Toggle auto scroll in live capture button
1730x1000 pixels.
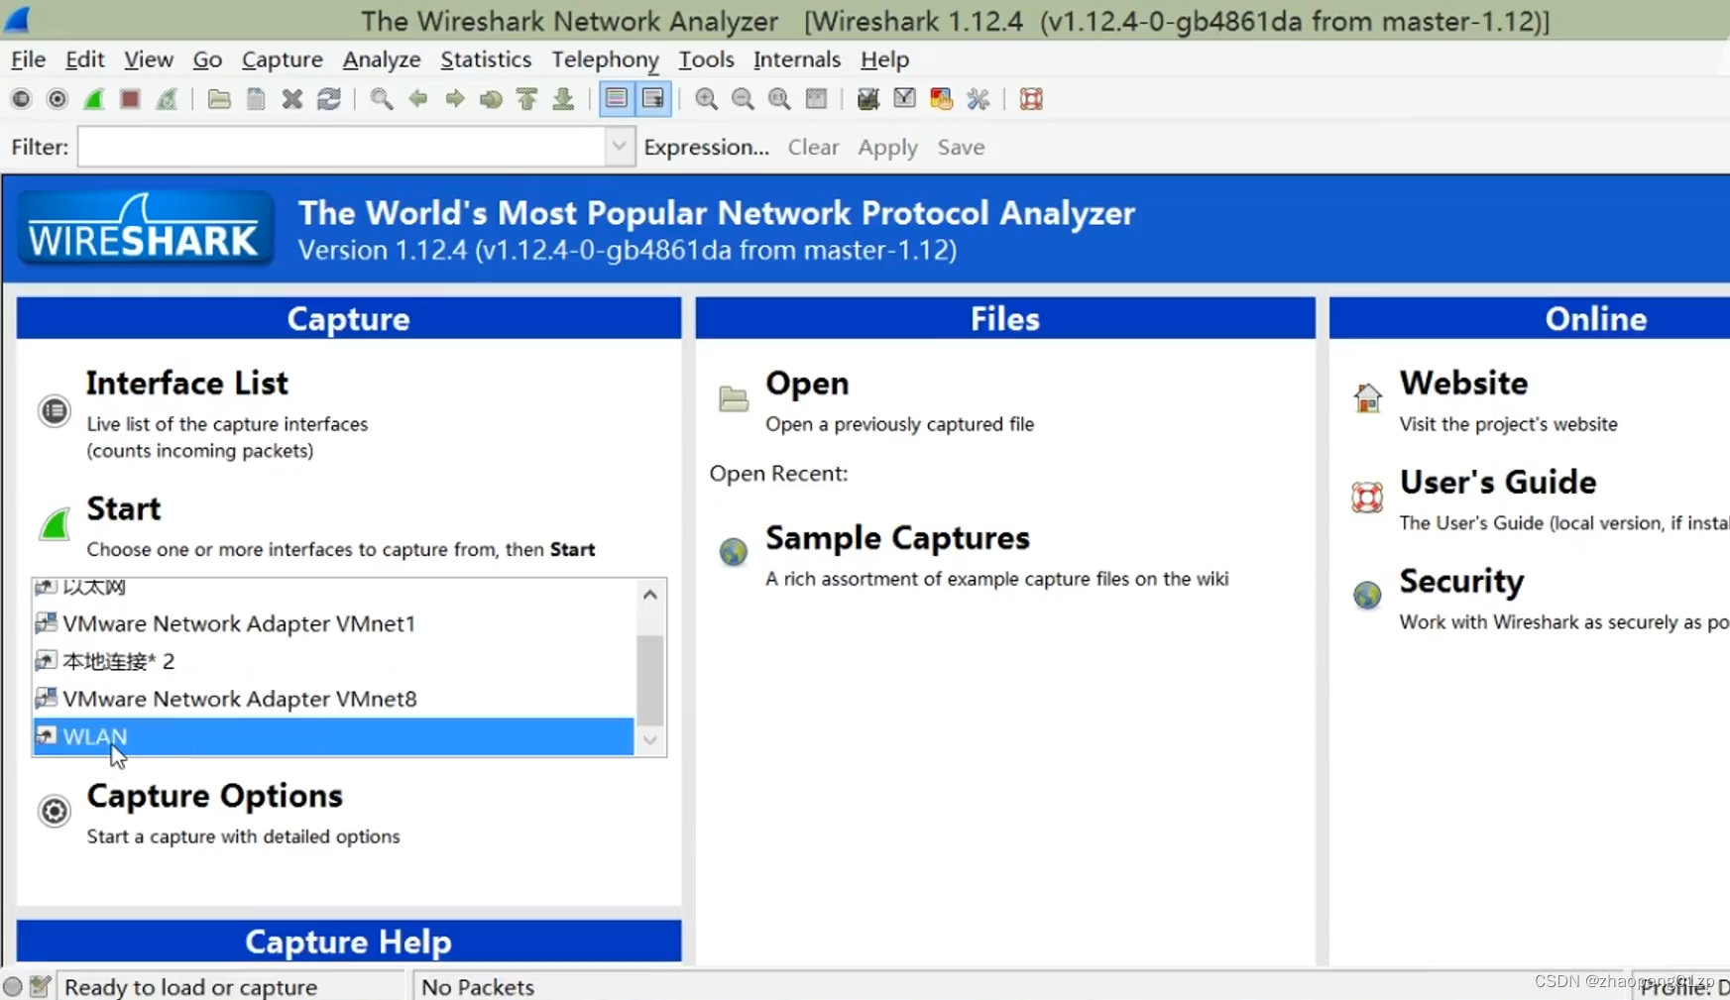[653, 99]
